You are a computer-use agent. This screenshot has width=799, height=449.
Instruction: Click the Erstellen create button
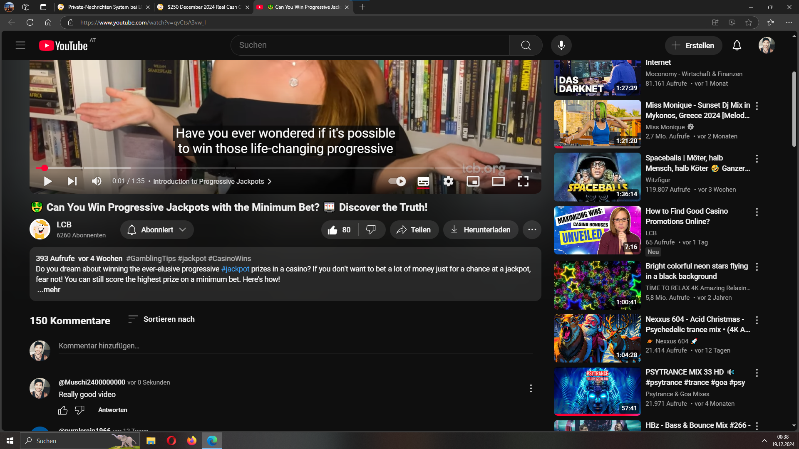point(693,45)
